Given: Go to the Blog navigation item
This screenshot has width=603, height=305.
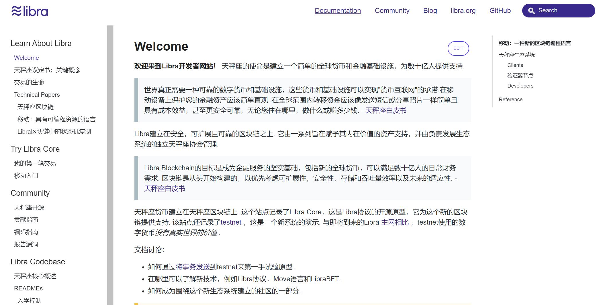Looking at the screenshot, I should point(430,11).
